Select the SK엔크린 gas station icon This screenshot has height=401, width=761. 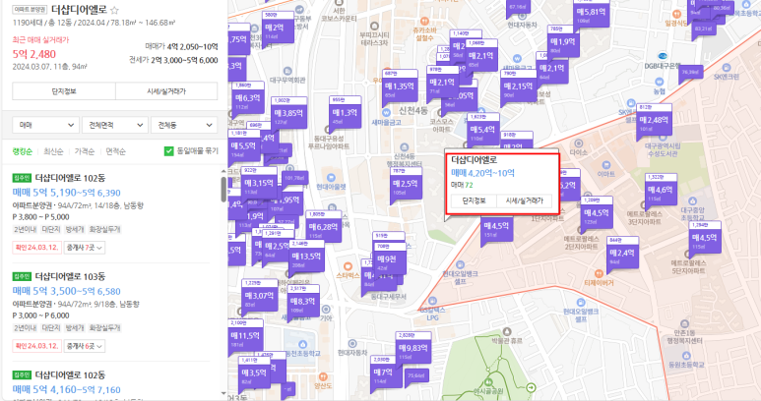[x=727, y=68]
